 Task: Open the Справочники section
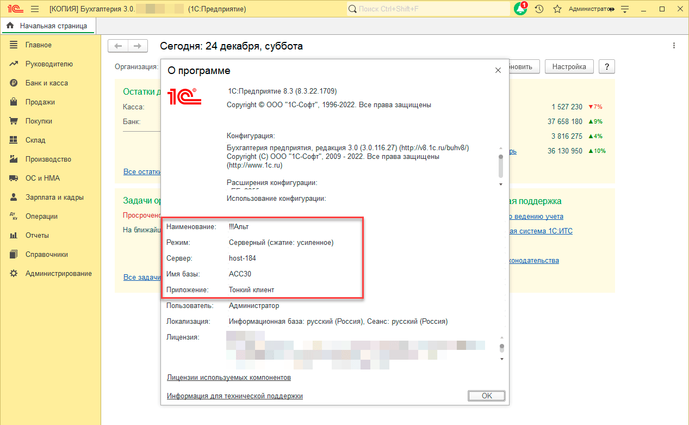pyautogui.click(x=47, y=255)
